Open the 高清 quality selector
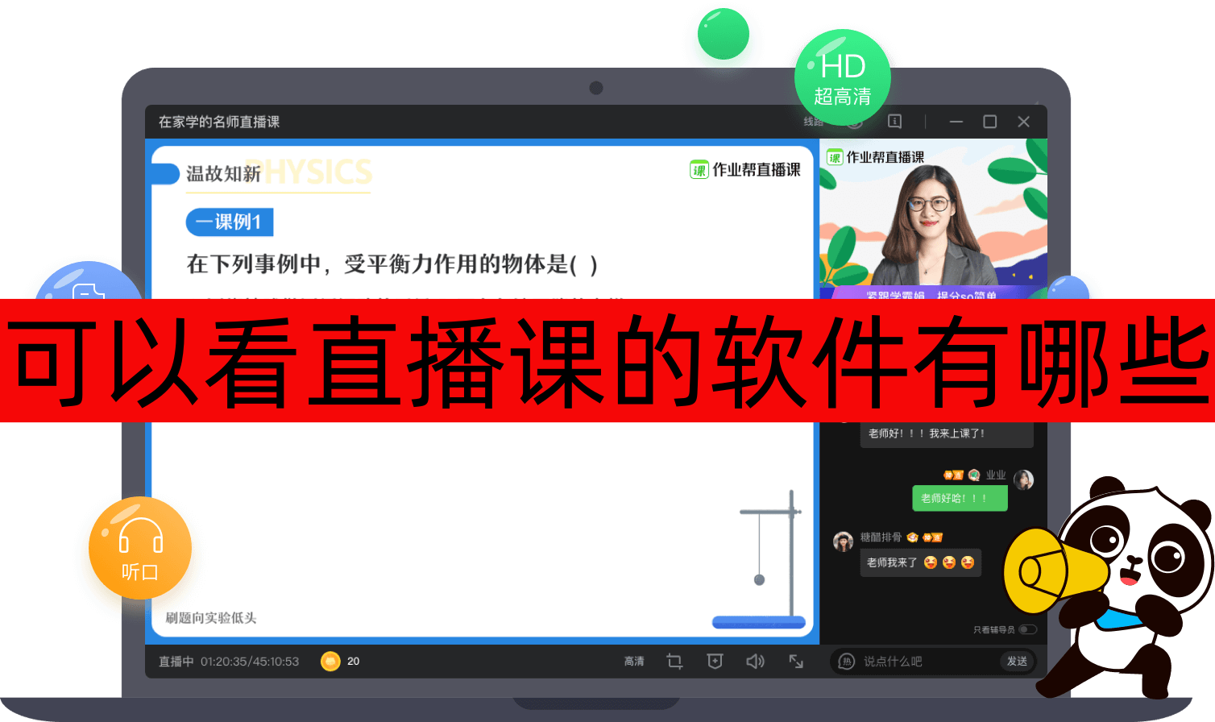 coord(632,661)
